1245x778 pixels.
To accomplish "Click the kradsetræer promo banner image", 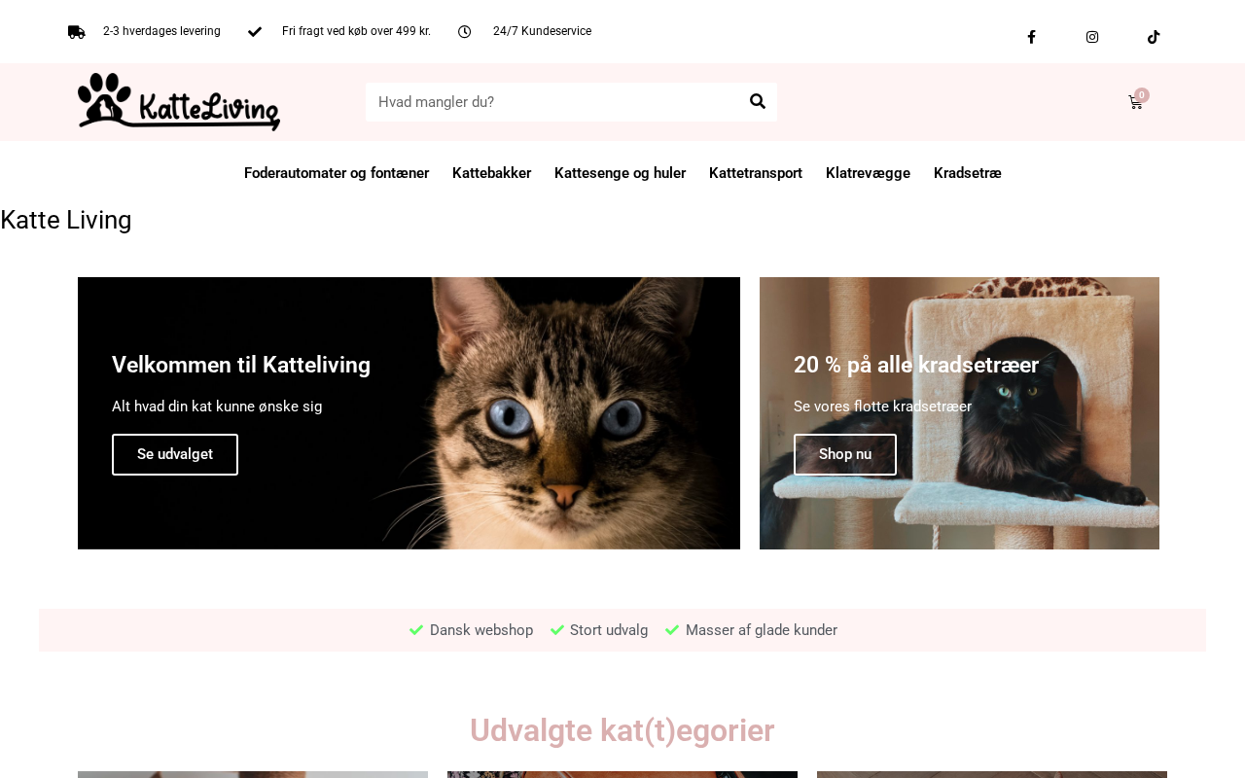I will 959,413.
